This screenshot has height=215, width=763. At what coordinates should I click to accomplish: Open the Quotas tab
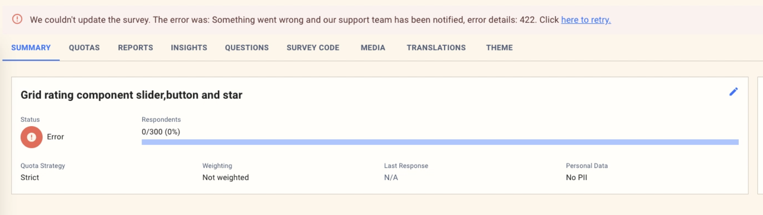tap(84, 48)
